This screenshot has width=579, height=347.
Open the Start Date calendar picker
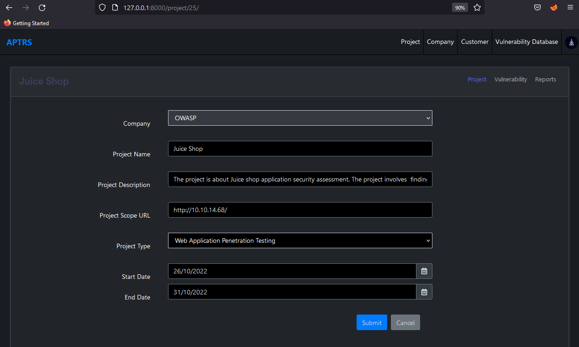(x=424, y=271)
